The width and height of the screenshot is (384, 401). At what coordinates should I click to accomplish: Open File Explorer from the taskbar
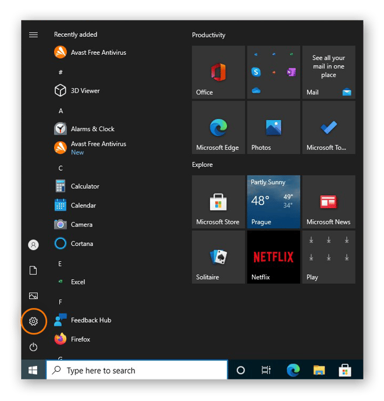[319, 370]
